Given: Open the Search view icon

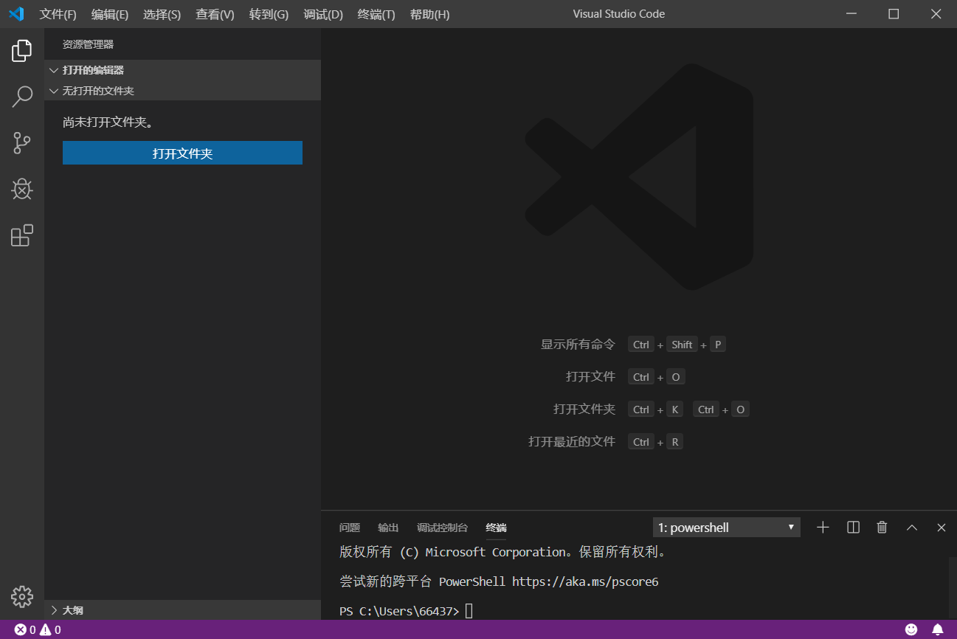Looking at the screenshot, I should 21,96.
